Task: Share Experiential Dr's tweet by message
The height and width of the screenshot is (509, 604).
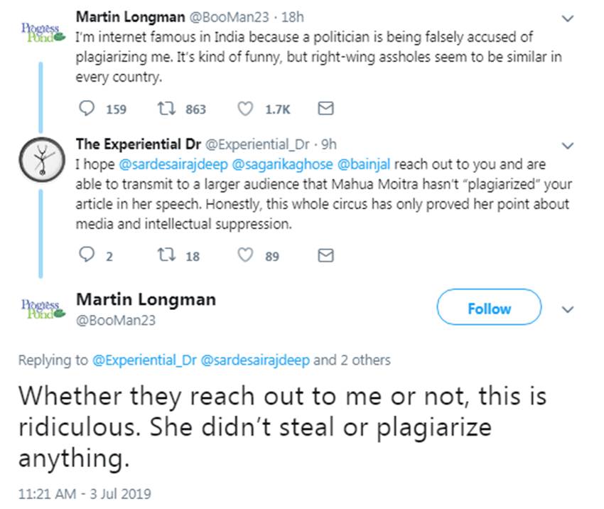Action: 325,256
